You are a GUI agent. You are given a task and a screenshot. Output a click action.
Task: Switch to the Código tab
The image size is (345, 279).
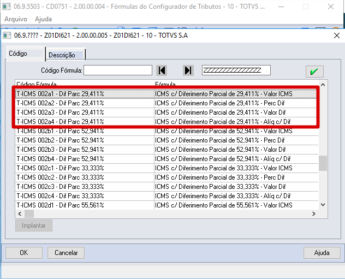(26, 54)
